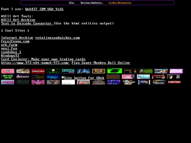Open the Text to Unicode Converter link
The height and width of the screenshot is (143, 191).
27,23
